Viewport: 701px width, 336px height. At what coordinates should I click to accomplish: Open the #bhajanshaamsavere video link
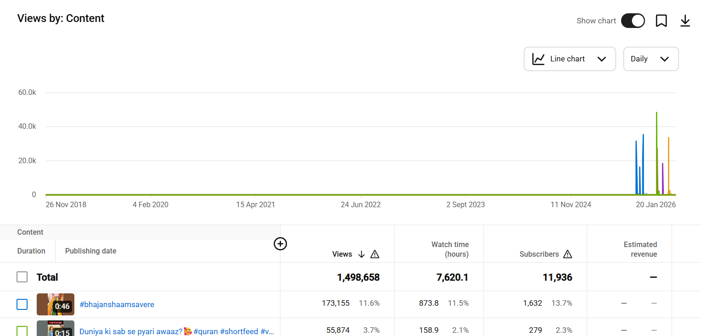point(117,304)
